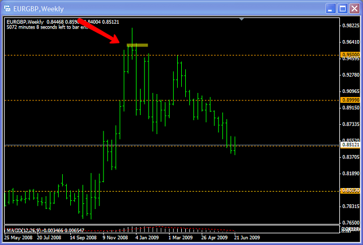Click the 0.76500 price scale value
This screenshot has width=363, height=245.
[351, 222]
